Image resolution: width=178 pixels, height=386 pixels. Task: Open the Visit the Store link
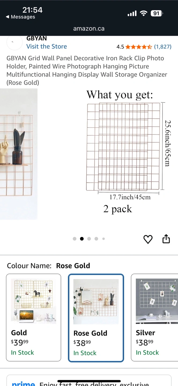[x=47, y=46]
